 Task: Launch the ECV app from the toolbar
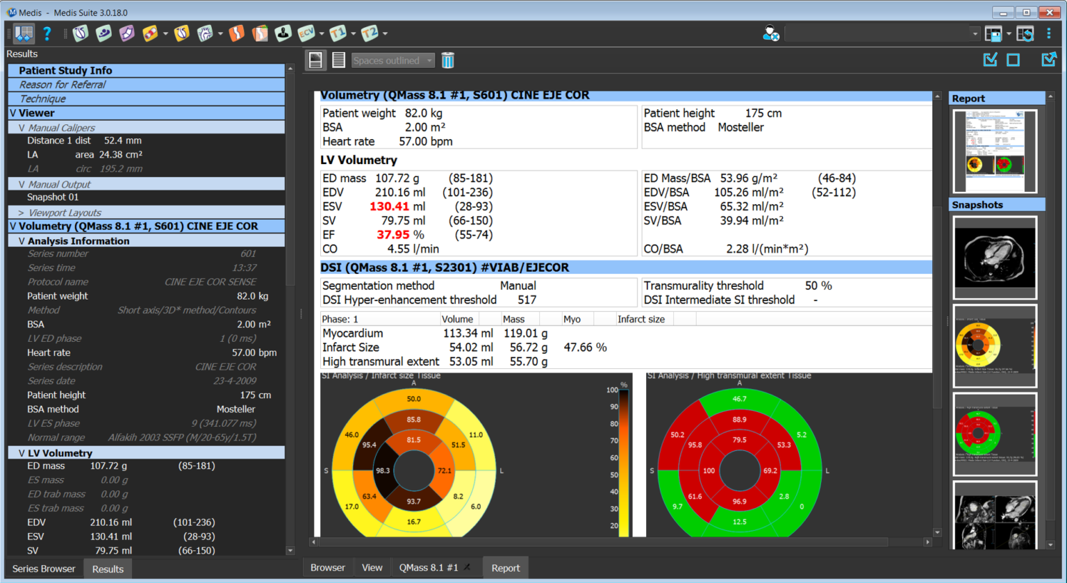click(x=306, y=33)
